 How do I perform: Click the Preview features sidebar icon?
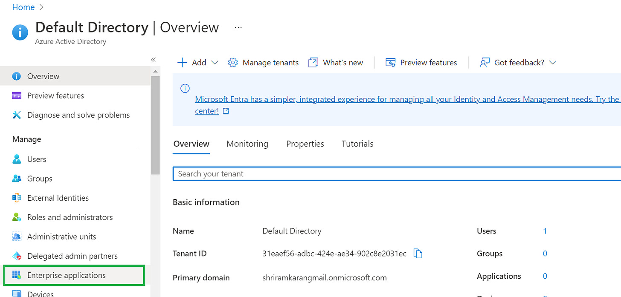(17, 95)
